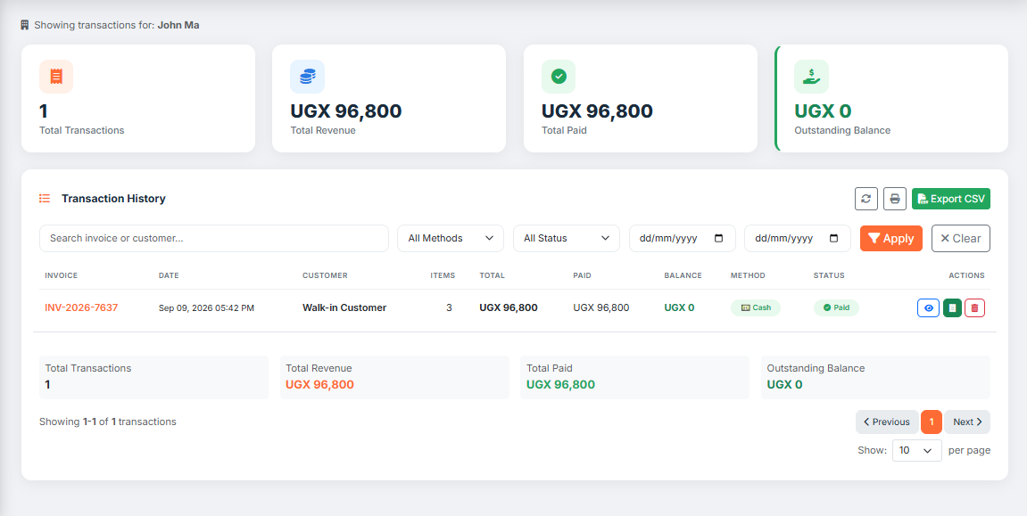Clear the transaction filters
The image size is (1027, 516).
961,239
